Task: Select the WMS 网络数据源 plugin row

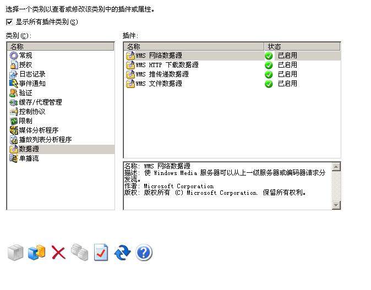Action: coord(232,56)
